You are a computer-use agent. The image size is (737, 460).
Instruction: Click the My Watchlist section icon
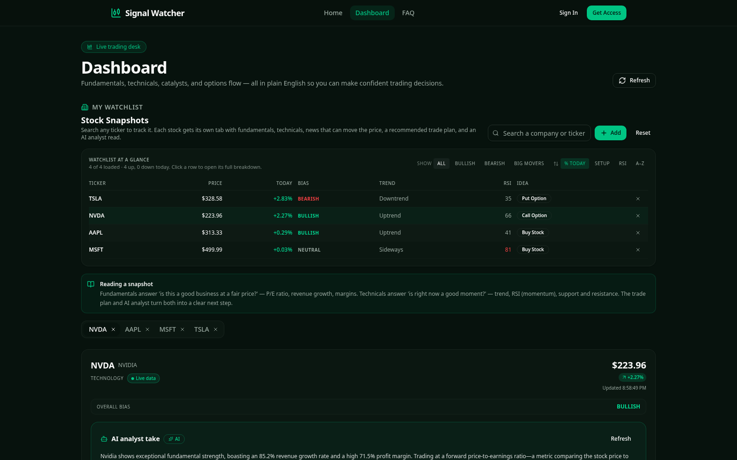(85, 107)
